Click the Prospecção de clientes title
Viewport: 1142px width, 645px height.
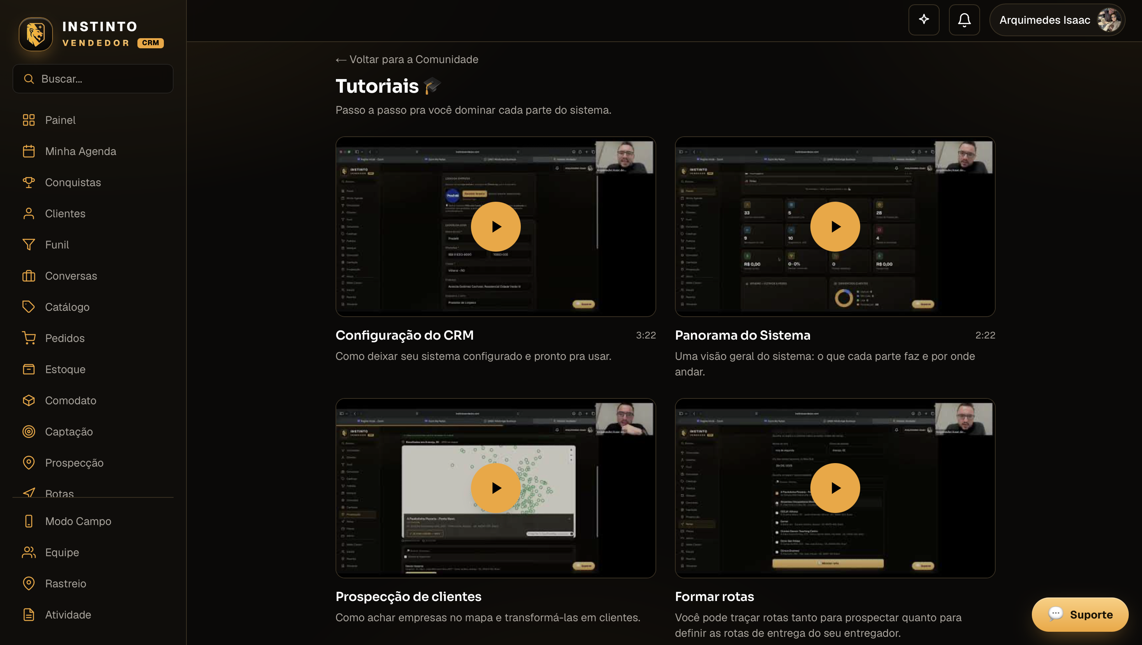[408, 597]
